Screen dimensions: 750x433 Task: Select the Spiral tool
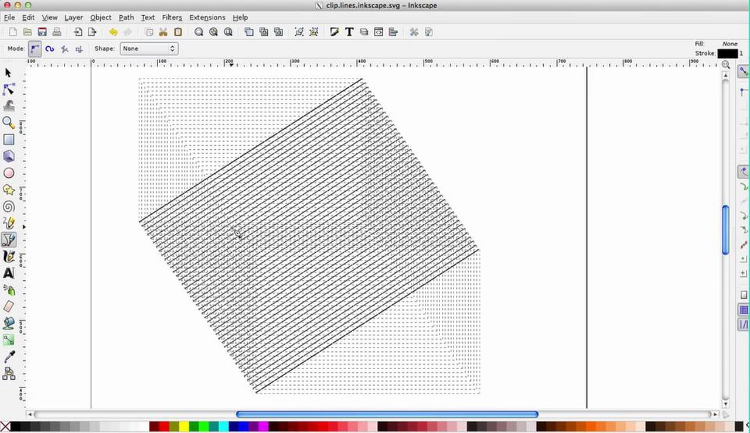click(8, 206)
